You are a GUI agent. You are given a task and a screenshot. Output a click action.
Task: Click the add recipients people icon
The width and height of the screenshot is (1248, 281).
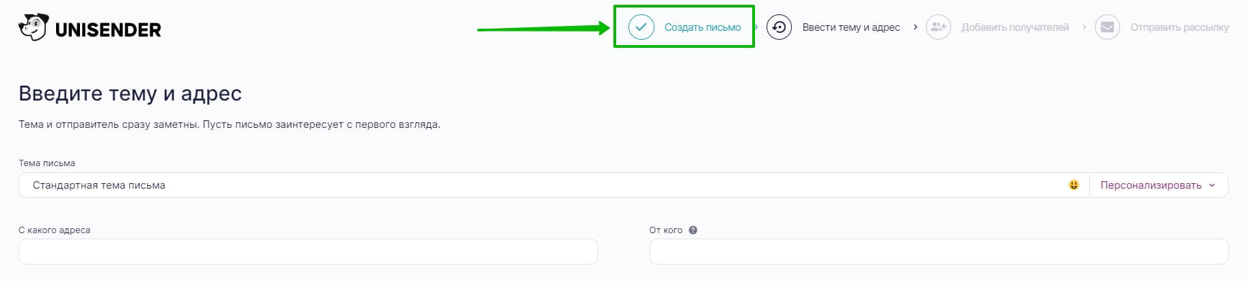point(938,27)
